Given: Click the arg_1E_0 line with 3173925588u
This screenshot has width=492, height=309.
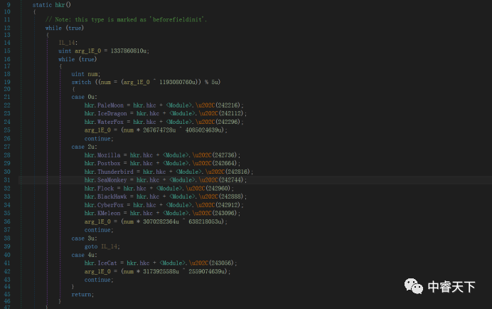Looking at the screenshot, I should 157,271.
